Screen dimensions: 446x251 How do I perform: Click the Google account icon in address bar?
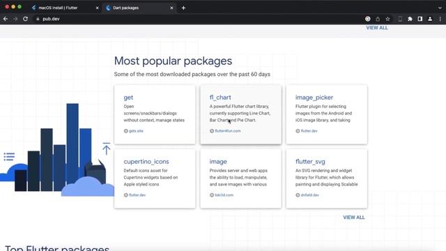tap(368, 19)
